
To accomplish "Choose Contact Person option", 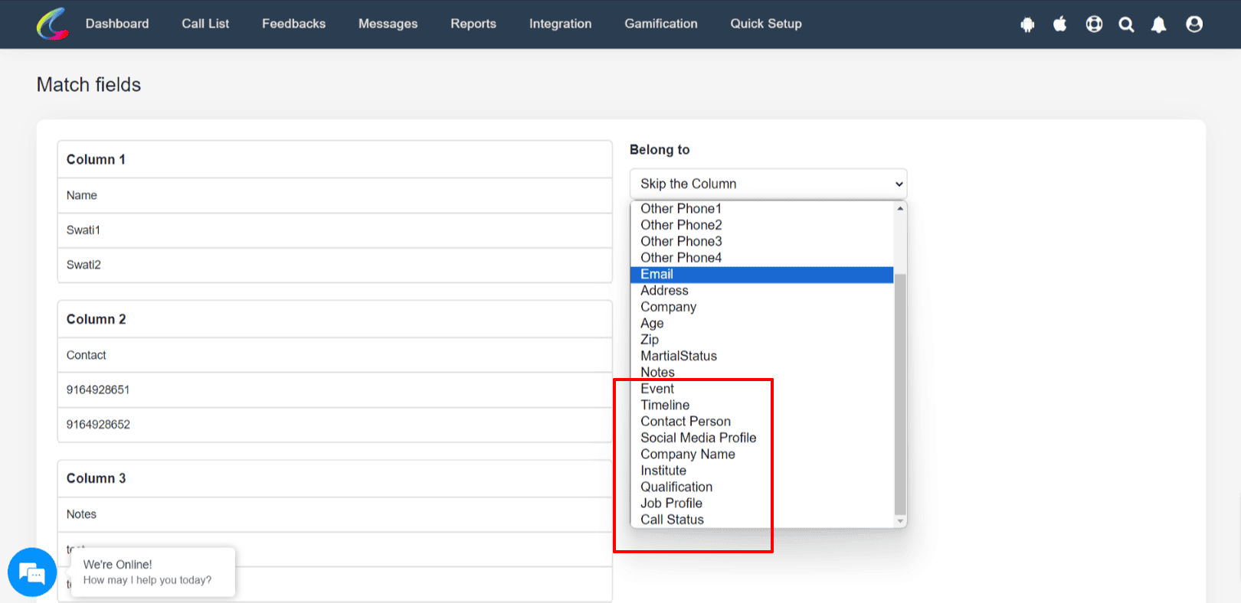I will (762, 422).
